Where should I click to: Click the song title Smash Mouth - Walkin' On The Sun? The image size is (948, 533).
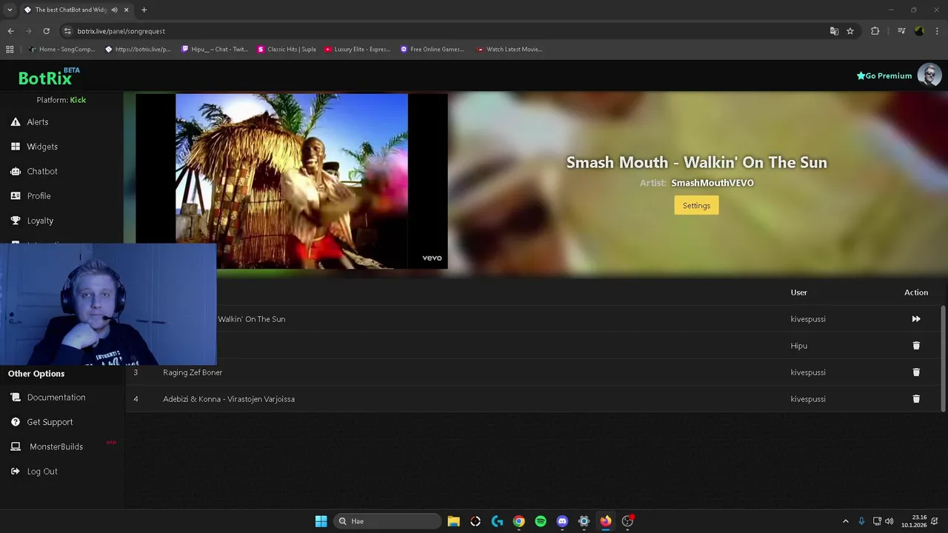point(697,162)
